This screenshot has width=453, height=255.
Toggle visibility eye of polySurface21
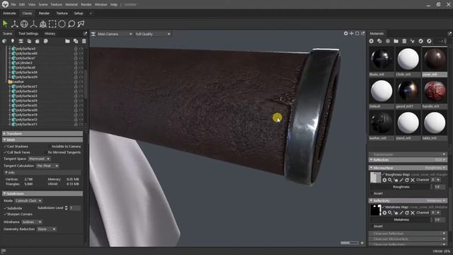coord(81,86)
